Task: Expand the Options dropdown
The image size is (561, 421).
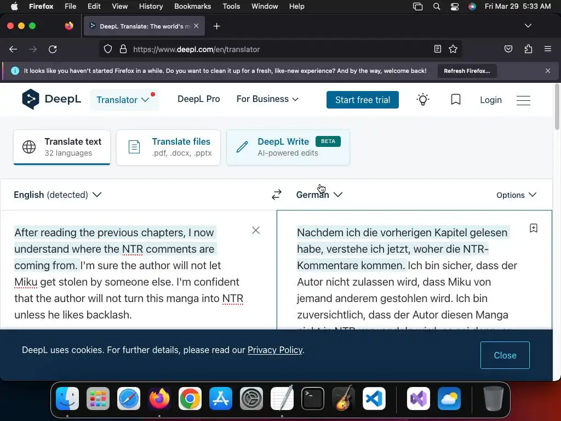Action: pyautogui.click(x=516, y=195)
